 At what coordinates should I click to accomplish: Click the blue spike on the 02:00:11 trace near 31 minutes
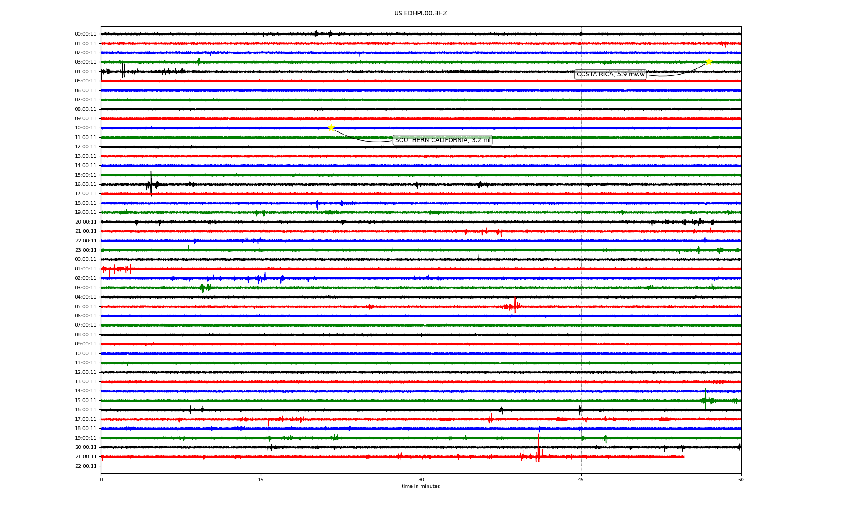432,273
